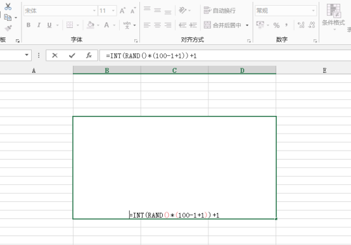This screenshot has height=245, width=351.
Task: Toggle Underline formatting button
Action: (49, 25)
